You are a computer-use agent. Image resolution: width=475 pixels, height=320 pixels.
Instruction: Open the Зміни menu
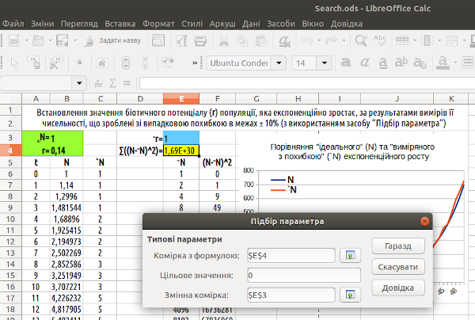tap(43, 24)
